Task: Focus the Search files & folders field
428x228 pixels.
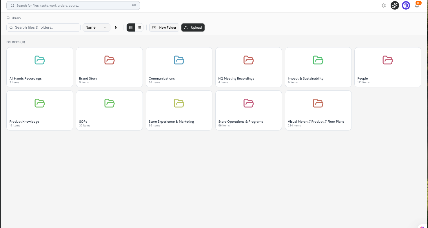Action: coord(43,27)
